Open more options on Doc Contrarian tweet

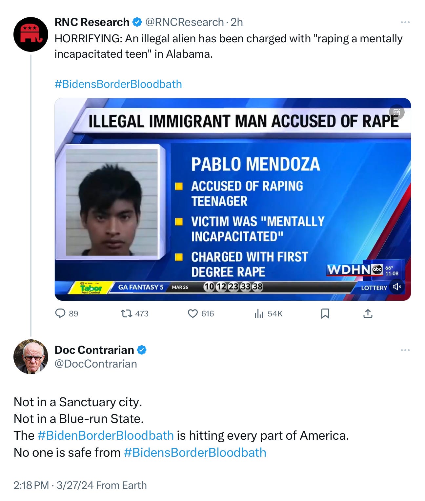[x=405, y=350]
